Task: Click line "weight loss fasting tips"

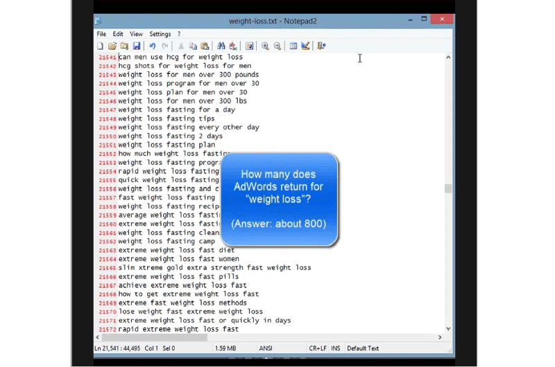Action: click(x=166, y=118)
